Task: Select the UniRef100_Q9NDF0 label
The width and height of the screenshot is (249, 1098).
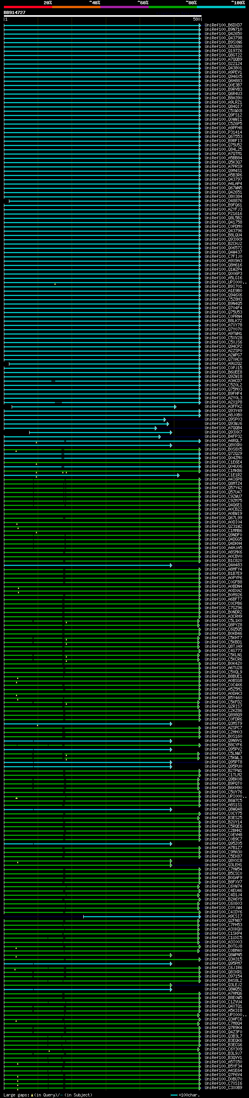Action: tap(223, 535)
